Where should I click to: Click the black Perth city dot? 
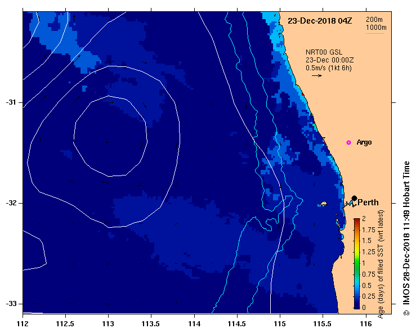pos(354,198)
